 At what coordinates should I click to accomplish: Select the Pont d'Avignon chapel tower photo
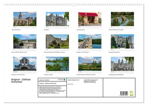click(x=90, y=41)
